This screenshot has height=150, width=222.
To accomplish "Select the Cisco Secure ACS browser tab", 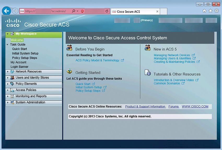I will tap(135, 11).
